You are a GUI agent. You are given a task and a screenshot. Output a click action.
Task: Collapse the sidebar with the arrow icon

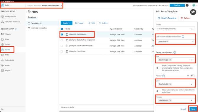(2, 109)
